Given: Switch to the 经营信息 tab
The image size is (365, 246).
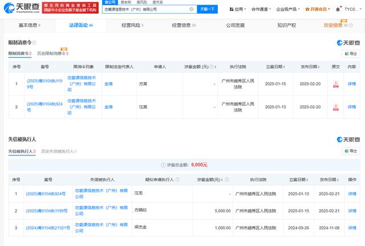Looking at the screenshot, I should [184, 26].
